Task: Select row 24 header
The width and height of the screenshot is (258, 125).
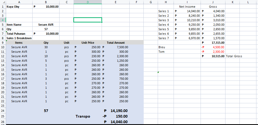Action: [x=3, y=111]
